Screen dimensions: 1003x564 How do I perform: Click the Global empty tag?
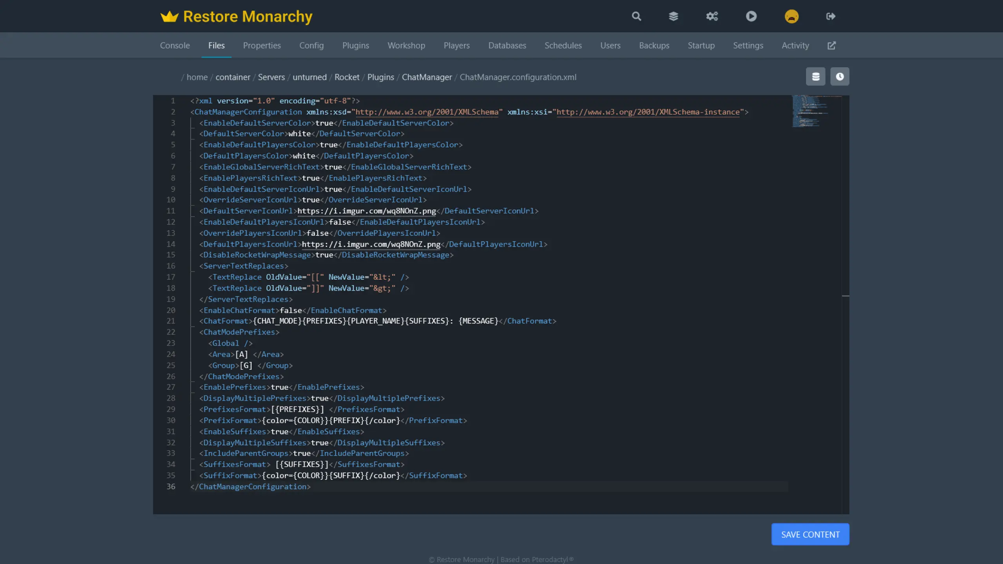[230, 343]
